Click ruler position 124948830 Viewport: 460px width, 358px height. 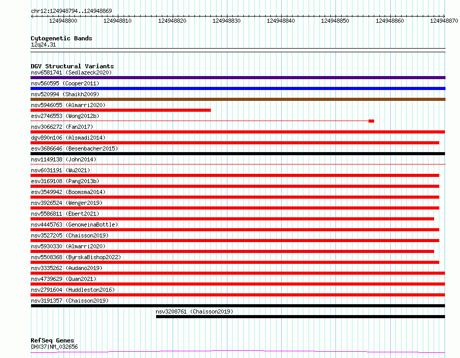(x=226, y=21)
